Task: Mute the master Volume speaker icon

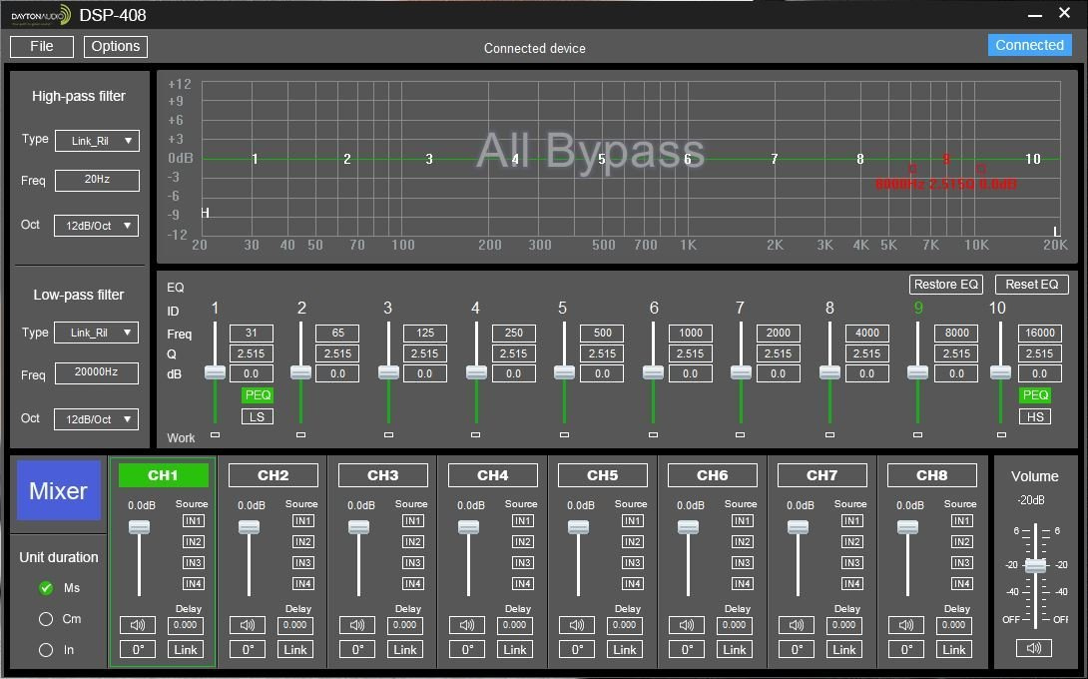Action: pos(1032,647)
